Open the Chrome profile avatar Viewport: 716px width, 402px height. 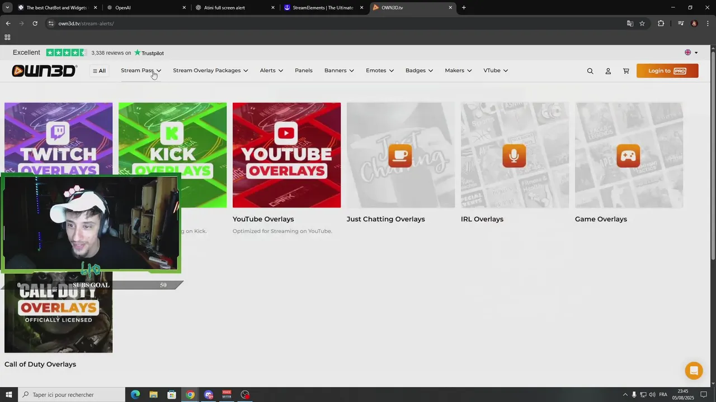pyautogui.click(x=694, y=23)
